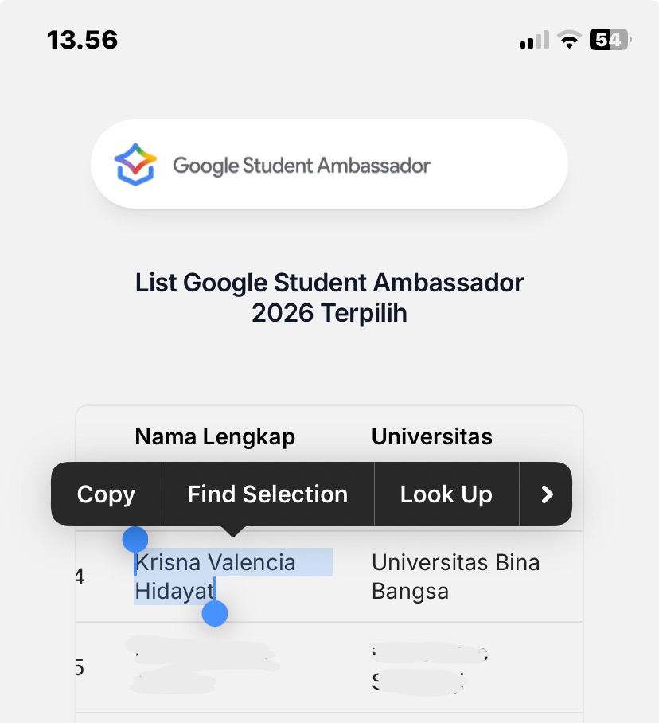The height and width of the screenshot is (723, 659).
Task: Tap the Universitas column header
Action: coord(431,436)
